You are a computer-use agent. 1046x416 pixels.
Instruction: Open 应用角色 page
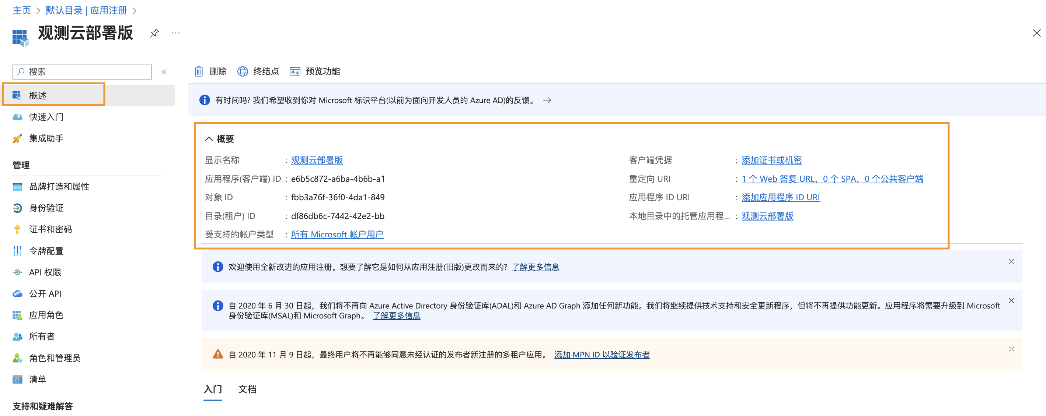pyautogui.click(x=46, y=315)
